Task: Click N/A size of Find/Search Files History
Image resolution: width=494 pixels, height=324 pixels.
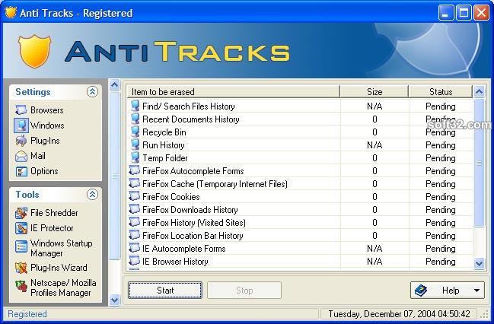Action: [374, 106]
